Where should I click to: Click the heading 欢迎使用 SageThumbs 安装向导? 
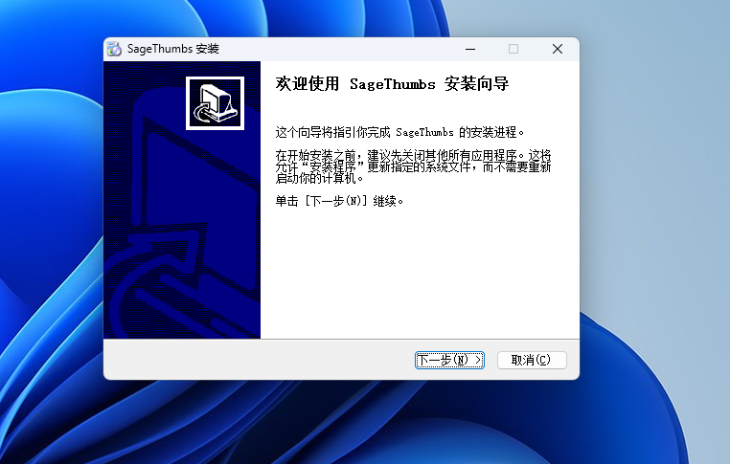pos(392,84)
